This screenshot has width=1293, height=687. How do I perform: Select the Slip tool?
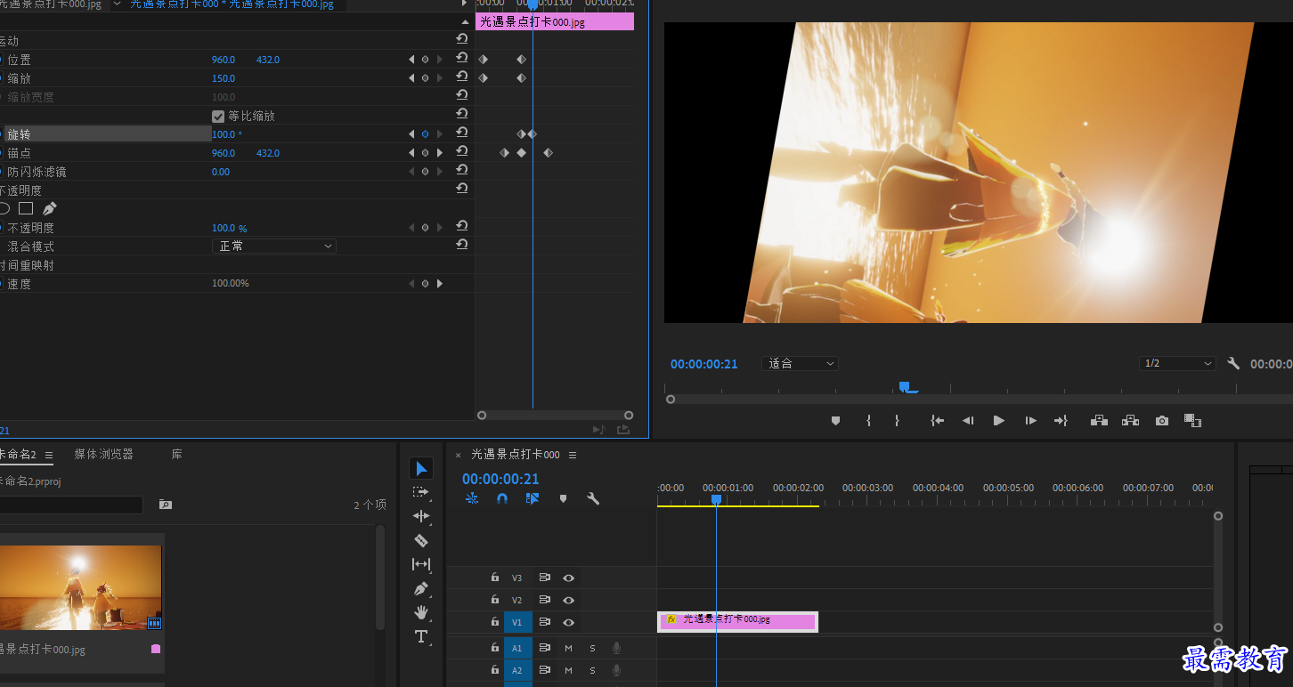coord(421,564)
